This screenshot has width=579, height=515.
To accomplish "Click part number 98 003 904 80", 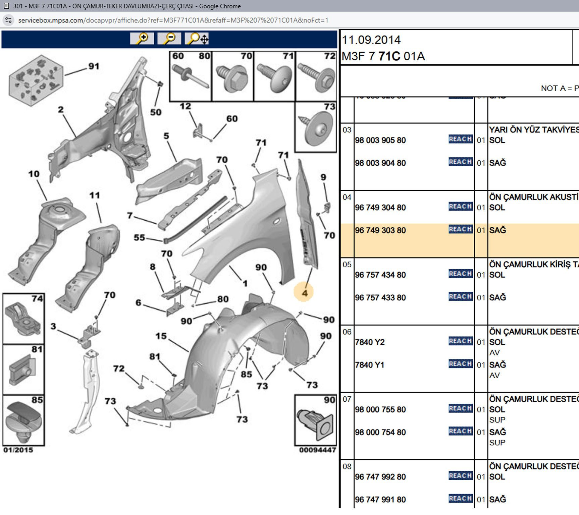I will coord(380,163).
